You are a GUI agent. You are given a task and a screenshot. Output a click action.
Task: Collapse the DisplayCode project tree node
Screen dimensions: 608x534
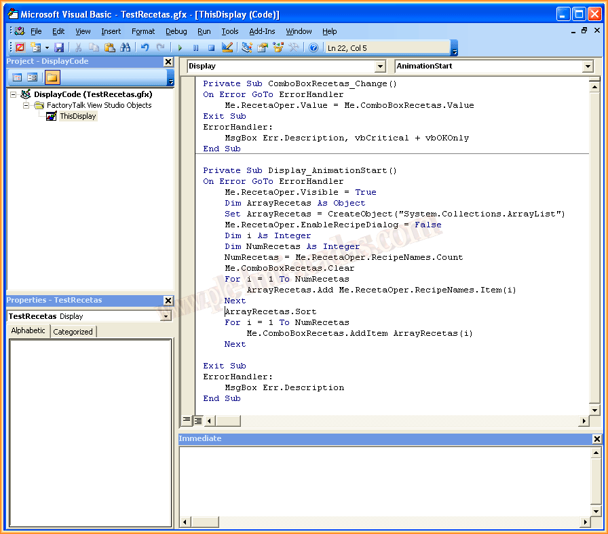14,95
